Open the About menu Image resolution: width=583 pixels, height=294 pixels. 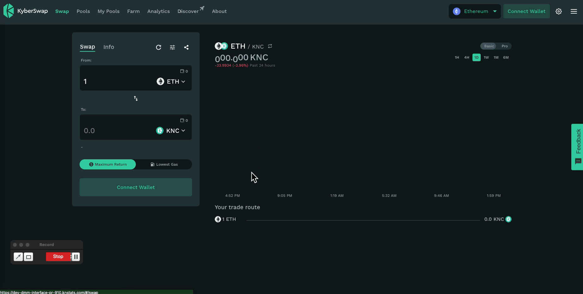tap(219, 11)
